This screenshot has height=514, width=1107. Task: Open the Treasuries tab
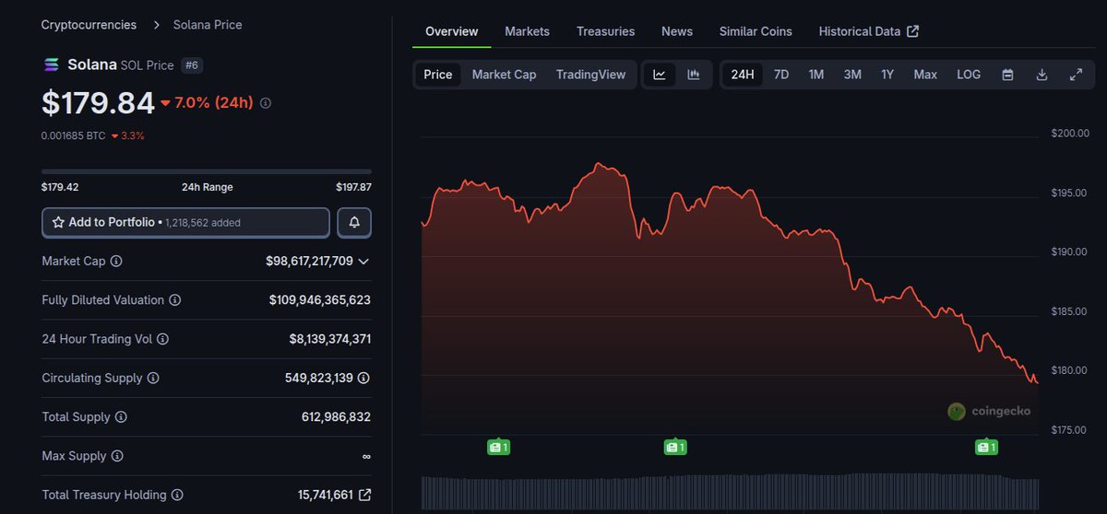click(x=605, y=31)
